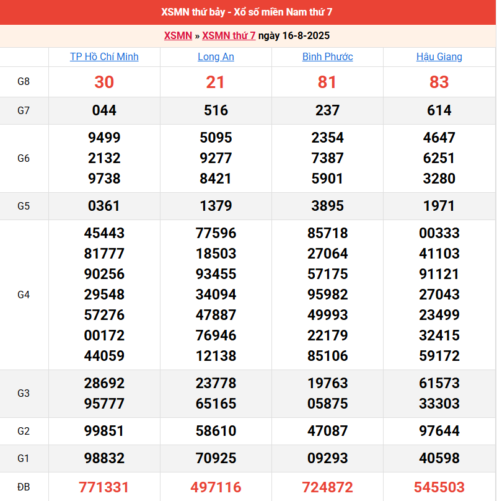
Task: Click G1 number 98832
Action: (104, 458)
